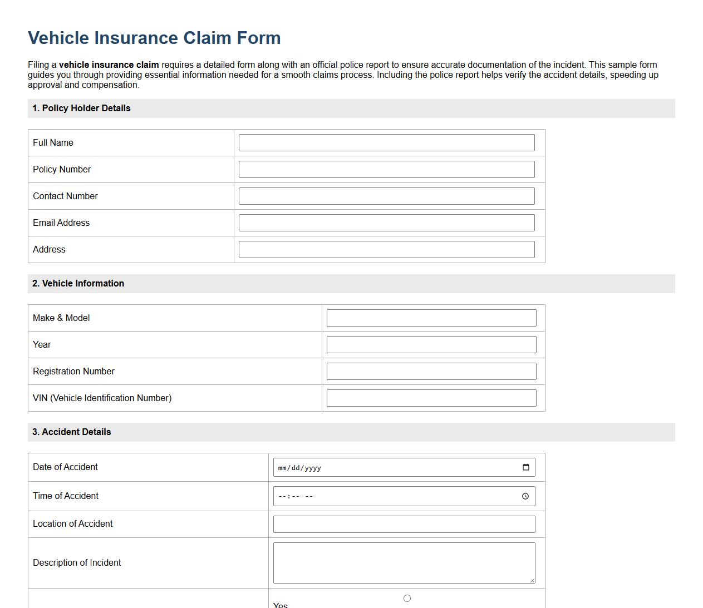Open the clock picker for Time of Accident
The width and height of the screenshot is (703, 608).
point(525,496)
